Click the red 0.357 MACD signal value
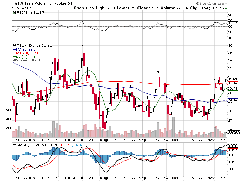This screenshot has width=240, height=181. [67, 145]
